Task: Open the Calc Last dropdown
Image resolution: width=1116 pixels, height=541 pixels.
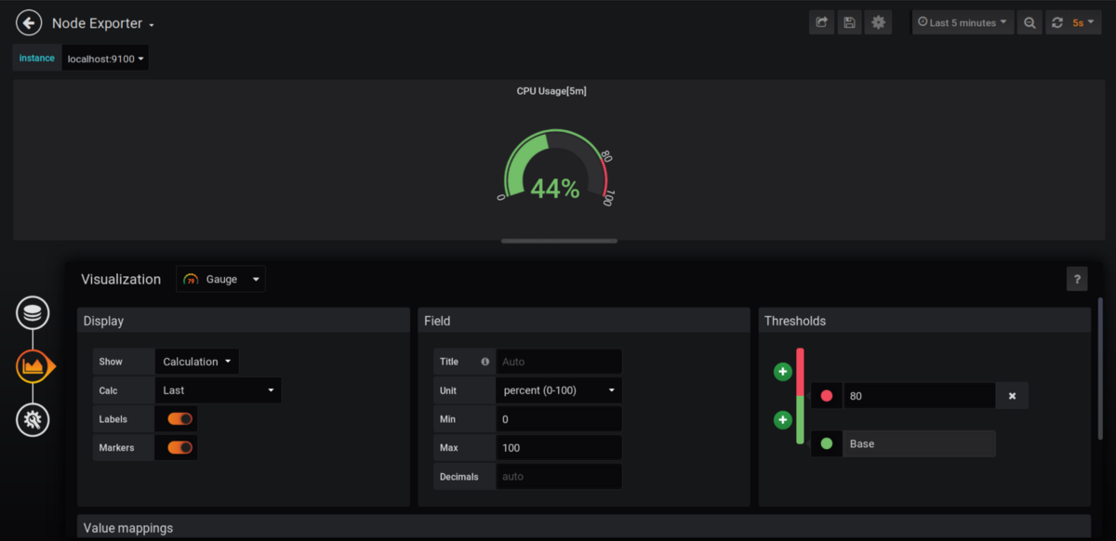Action: (x=218, y=390)
